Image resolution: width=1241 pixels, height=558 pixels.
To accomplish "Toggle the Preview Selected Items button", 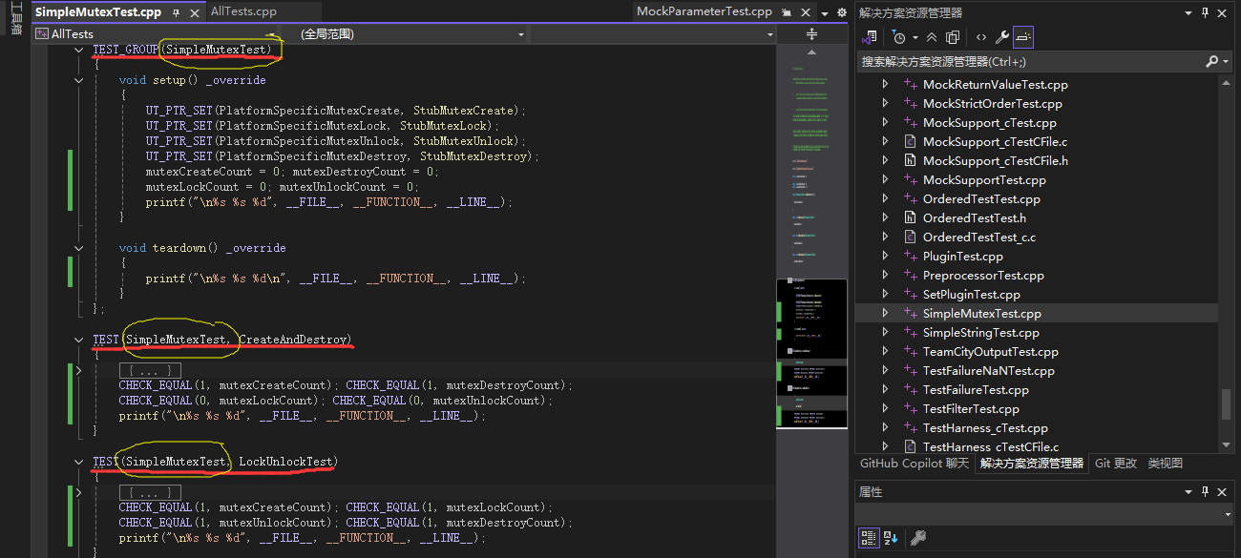I will 1022,36.
